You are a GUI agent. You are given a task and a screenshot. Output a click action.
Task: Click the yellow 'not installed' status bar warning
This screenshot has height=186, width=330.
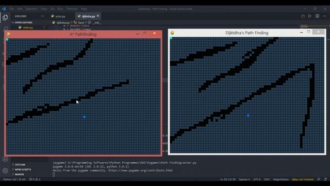tap(303, 179)
